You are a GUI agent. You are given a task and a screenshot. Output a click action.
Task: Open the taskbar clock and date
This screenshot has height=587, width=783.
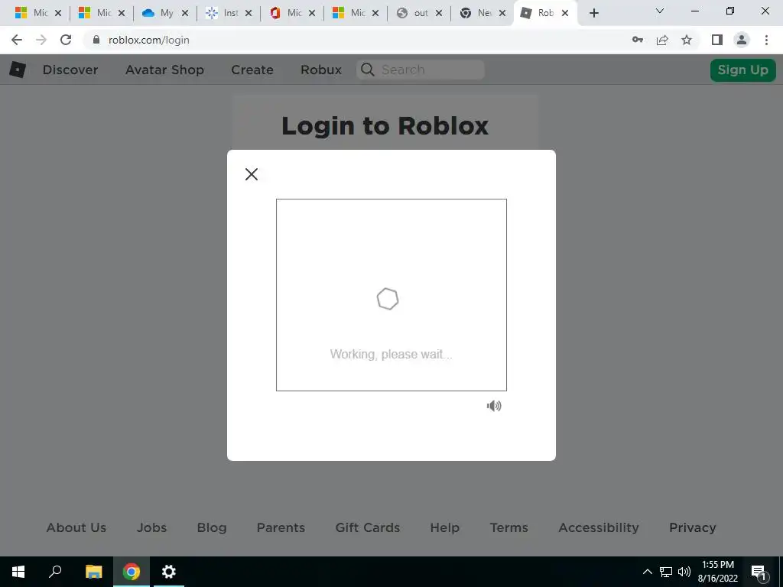pyautogui.click(x=717, y=572)
